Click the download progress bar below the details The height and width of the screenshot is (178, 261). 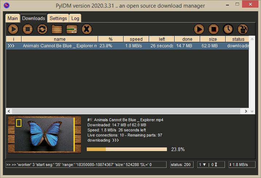click(127, 149)
